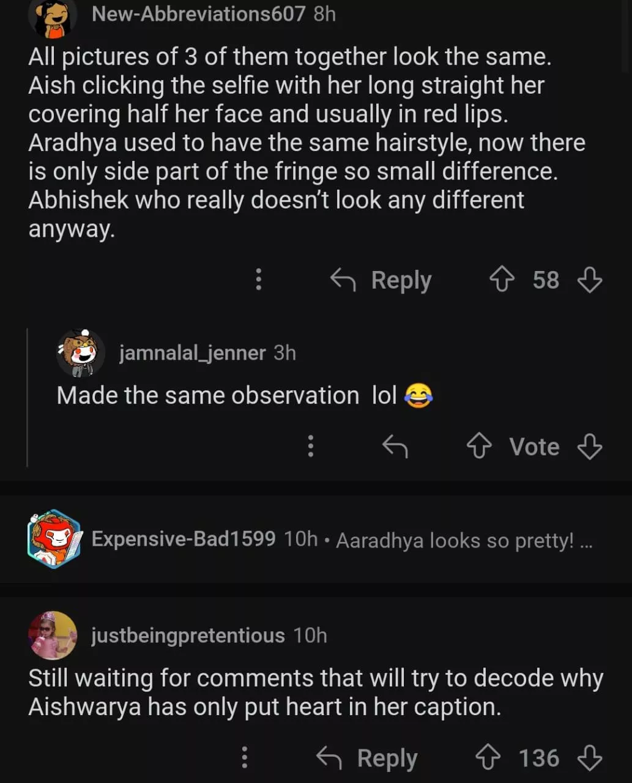The width and height of the screenshot is (632, 783).
Task: Click reply arrow on jamnalal_jenner's comment
Action: (x=395, y=447)
